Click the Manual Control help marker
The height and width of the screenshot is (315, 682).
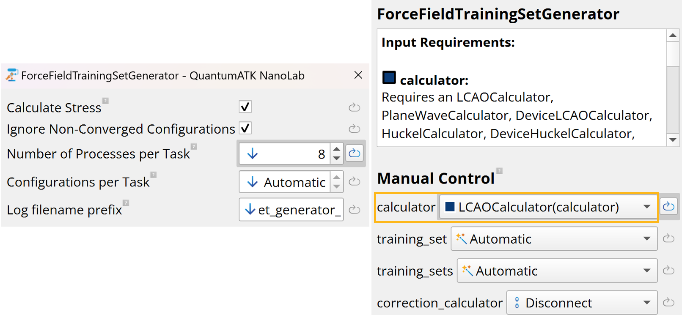click(500, 171)
